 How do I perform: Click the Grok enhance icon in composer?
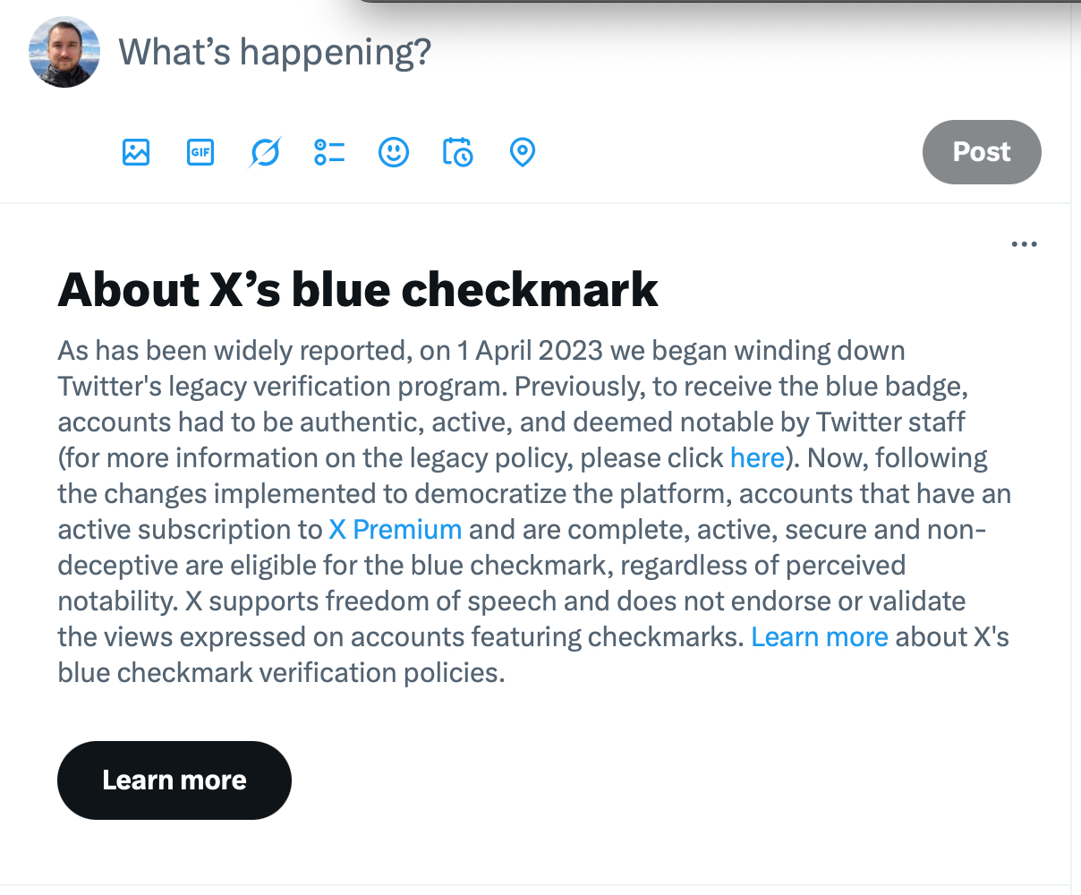(265, 152)
